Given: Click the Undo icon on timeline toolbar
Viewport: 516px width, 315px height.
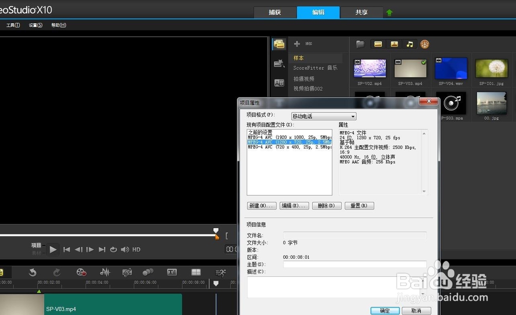Looking at the screenshot, I should (32, 272).
